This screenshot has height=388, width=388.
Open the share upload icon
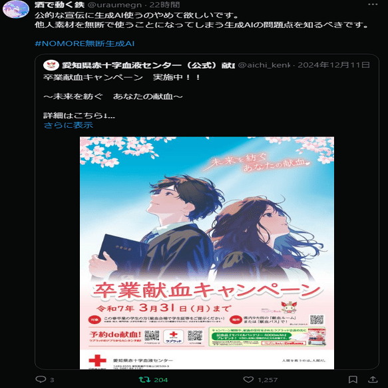pos(373,379)
